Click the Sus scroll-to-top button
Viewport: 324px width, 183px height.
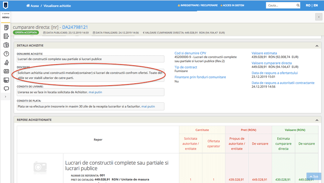[x=313, y=176]
